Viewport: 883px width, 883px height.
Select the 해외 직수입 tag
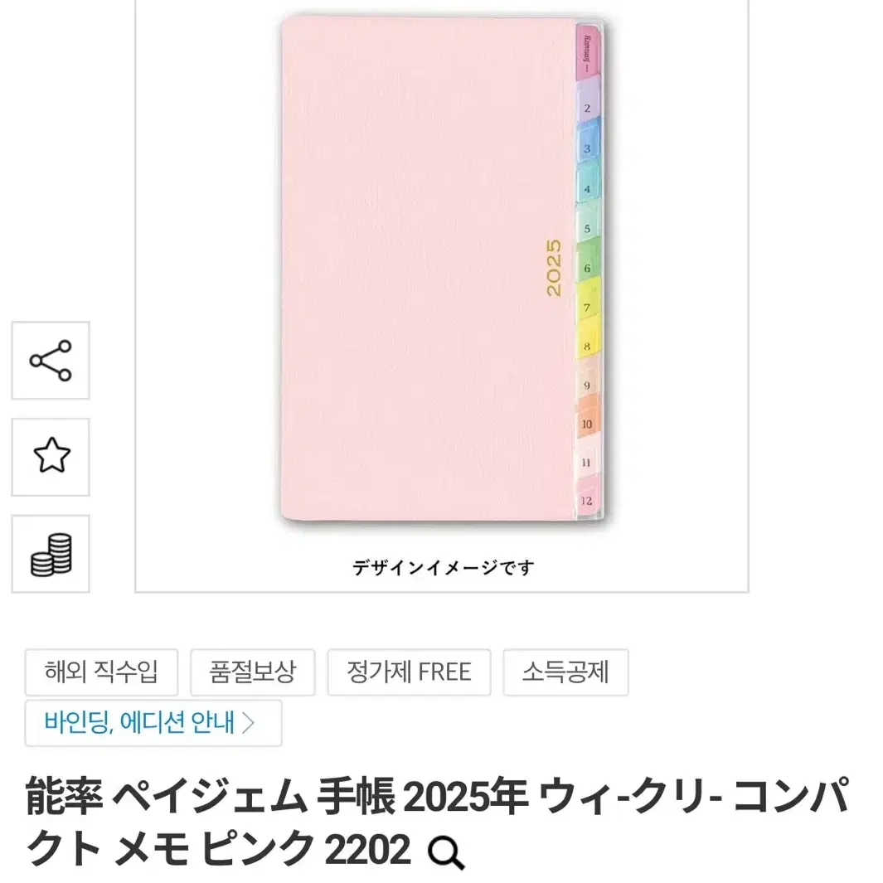pyautogui.click(x=101, y=672)
